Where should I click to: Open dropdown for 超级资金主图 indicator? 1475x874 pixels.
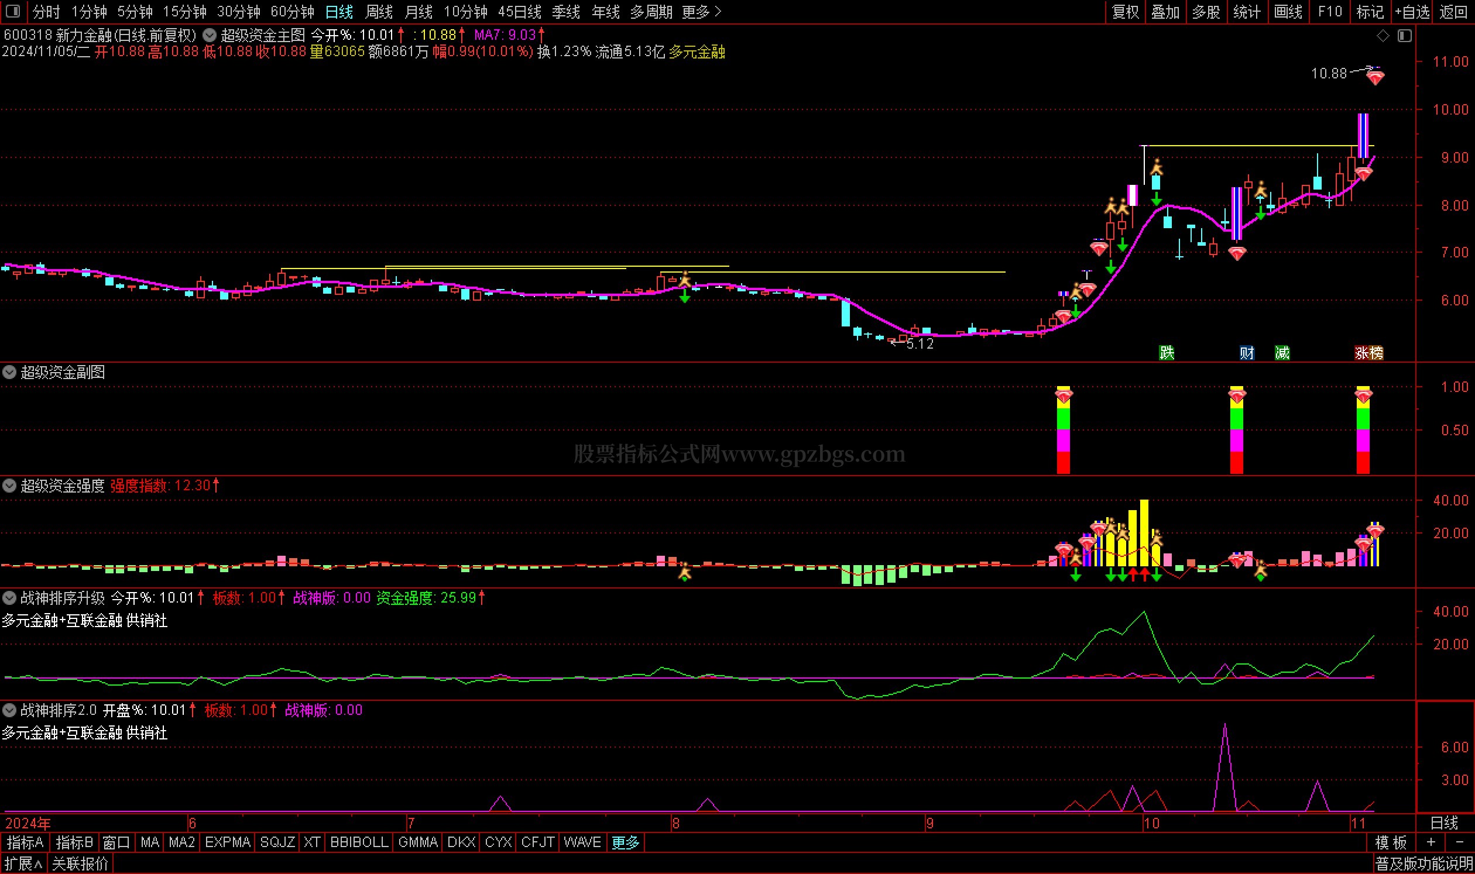coord(209,35)
